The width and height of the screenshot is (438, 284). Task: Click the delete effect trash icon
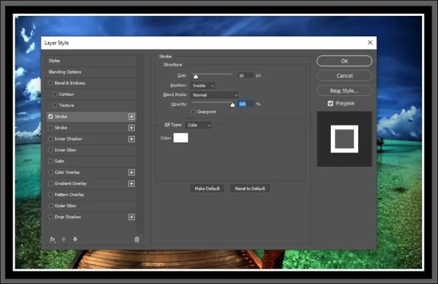[136, 240]
